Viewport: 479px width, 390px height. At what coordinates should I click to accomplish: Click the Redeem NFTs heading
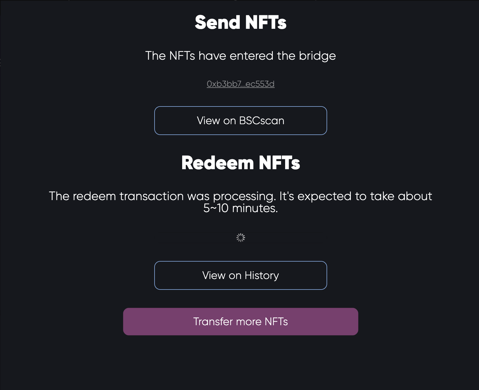(x=240, y=163)
